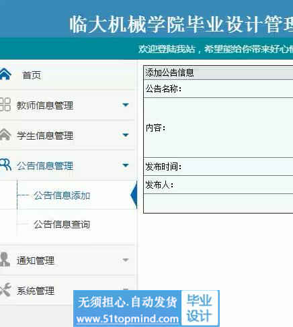Click the home icon beside 首页
The height and width of the screenshot is (327, 293).
[5, 74]
